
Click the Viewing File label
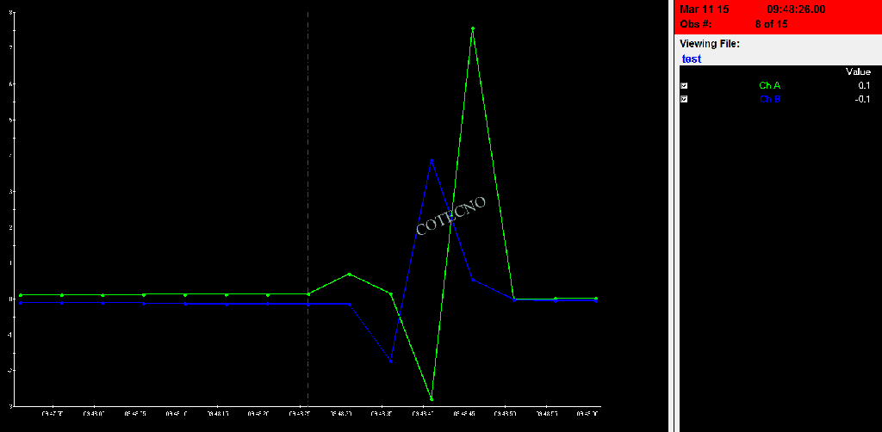click(x=710, y=44)
